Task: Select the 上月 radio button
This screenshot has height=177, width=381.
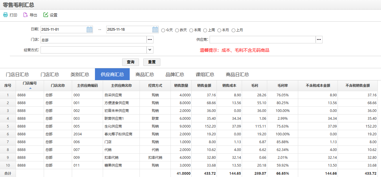Action: [x=234, y=30]
